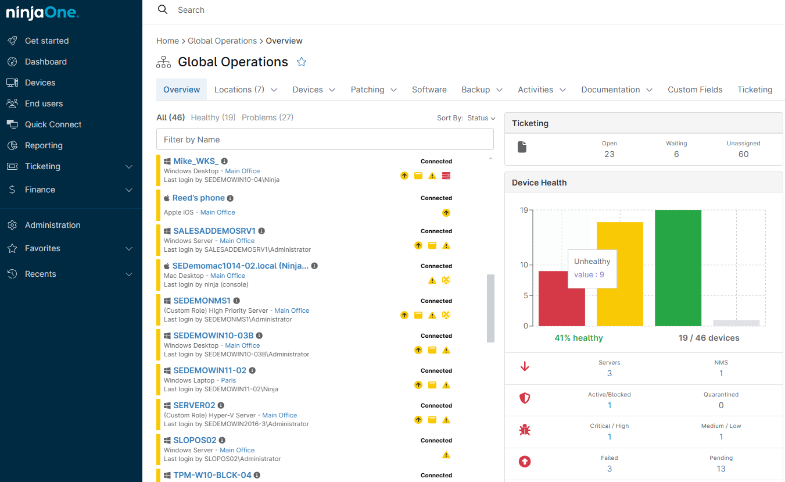The width and height of the screenshot is (785, 482).
Task: Click info icon next to Reed's phone
Action: pyautogui.click(x=230, y=198)
